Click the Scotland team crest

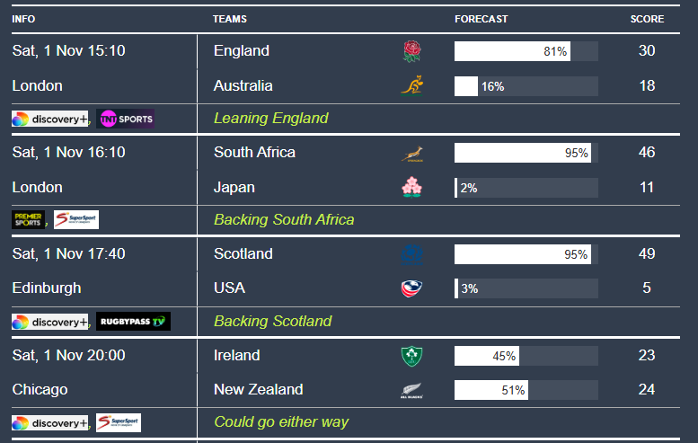tap(411, 254)
